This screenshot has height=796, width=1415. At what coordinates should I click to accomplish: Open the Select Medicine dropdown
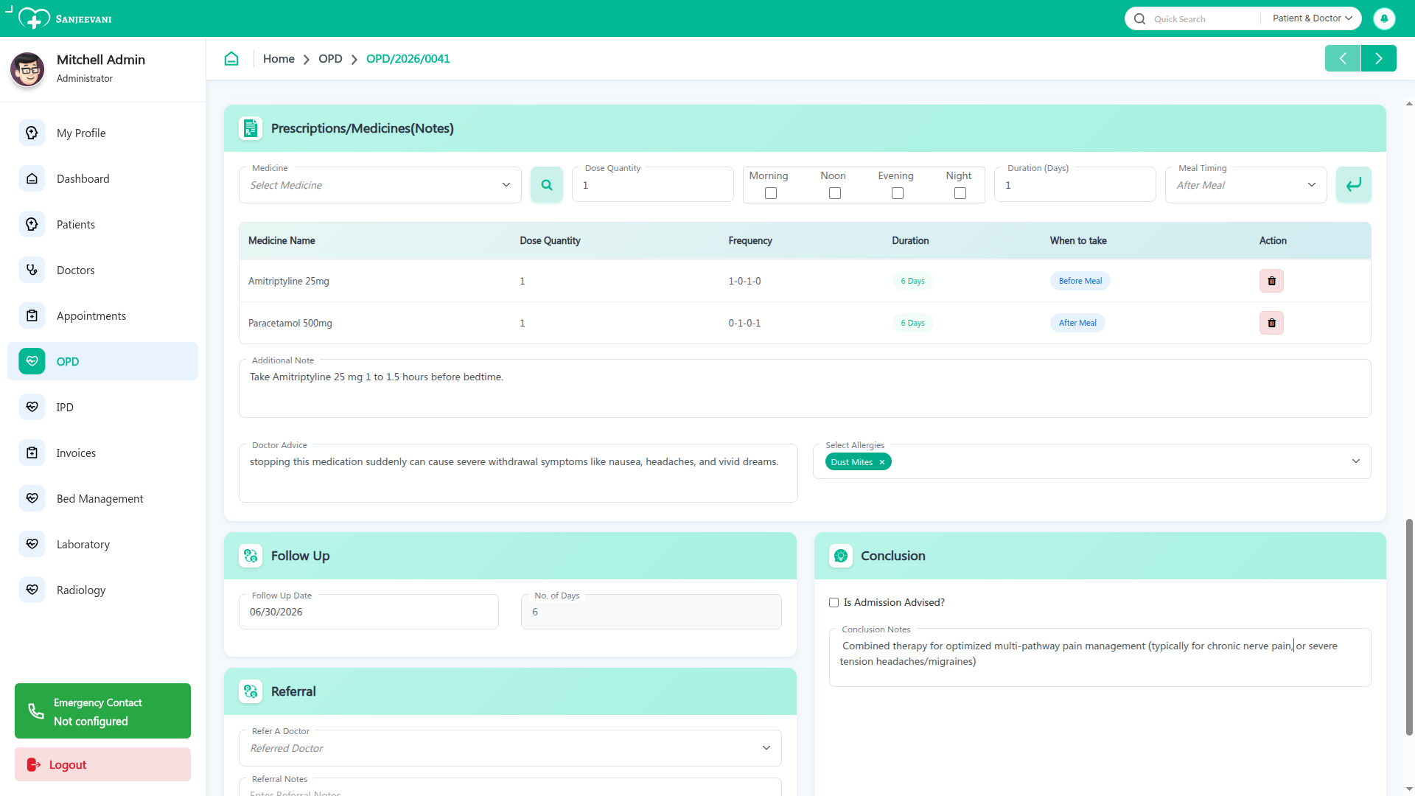(x=380, y=185)
